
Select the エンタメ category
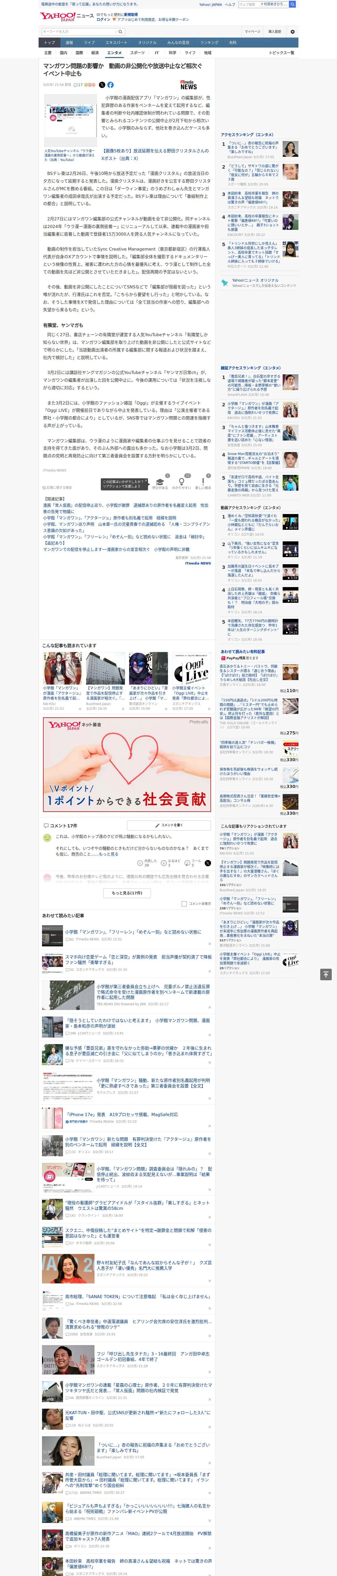114,53
